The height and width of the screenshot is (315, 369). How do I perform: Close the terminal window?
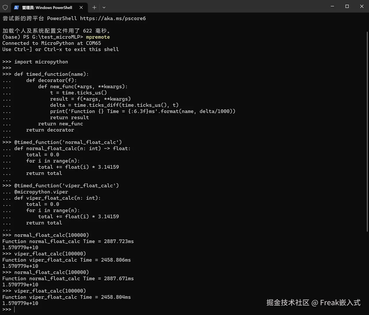point(362,6)
